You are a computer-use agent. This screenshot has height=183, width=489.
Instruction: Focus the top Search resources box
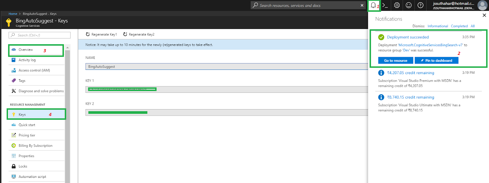coord(308,5)
